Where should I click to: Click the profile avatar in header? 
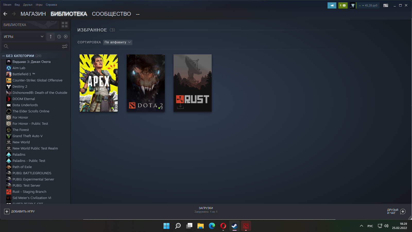353,5
